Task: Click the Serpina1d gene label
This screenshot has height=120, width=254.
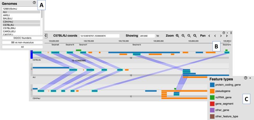Action: 137,45
